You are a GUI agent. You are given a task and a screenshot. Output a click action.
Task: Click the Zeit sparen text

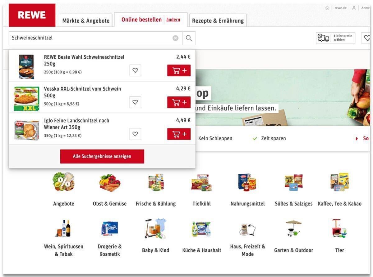pyautogui.click(x=274, y=139)
